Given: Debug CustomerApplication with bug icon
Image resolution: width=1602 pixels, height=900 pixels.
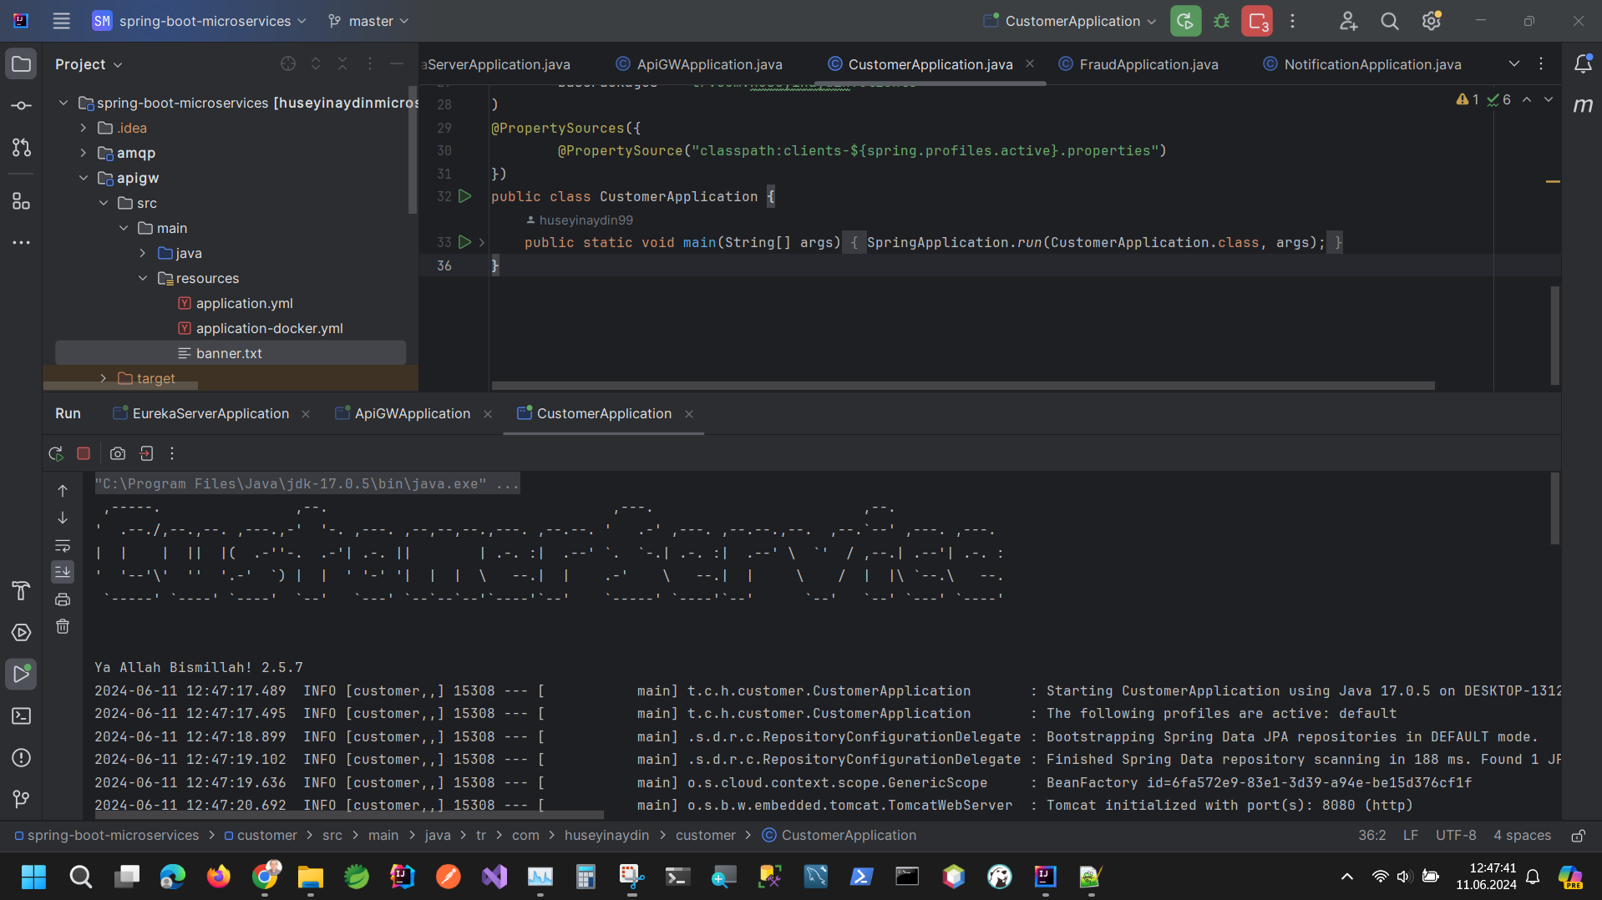Looking at the screenshot, I should pyautogui.click(x=1221, y=21).
